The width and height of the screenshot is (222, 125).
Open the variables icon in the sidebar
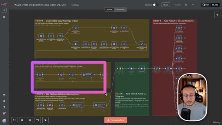[4, 101]
